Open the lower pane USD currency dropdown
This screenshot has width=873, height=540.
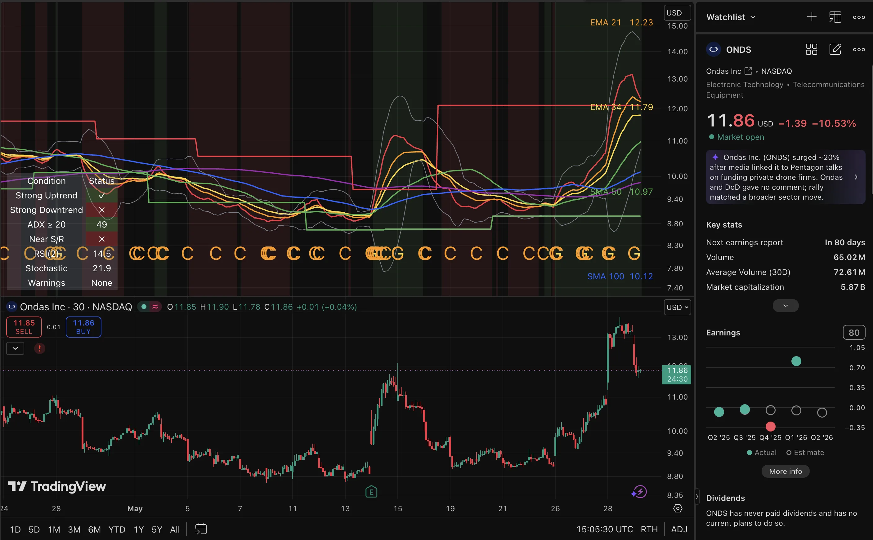click(x=677, y=307)
